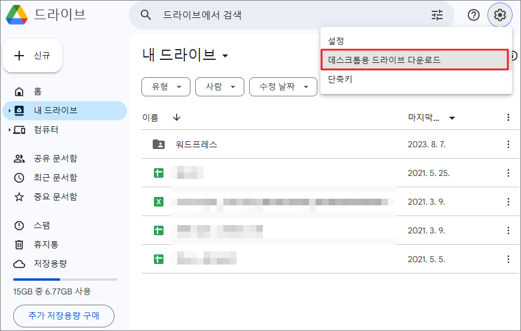
Task: Open 휴지통 trash in sidebar
Action: [x=44, y=245]
